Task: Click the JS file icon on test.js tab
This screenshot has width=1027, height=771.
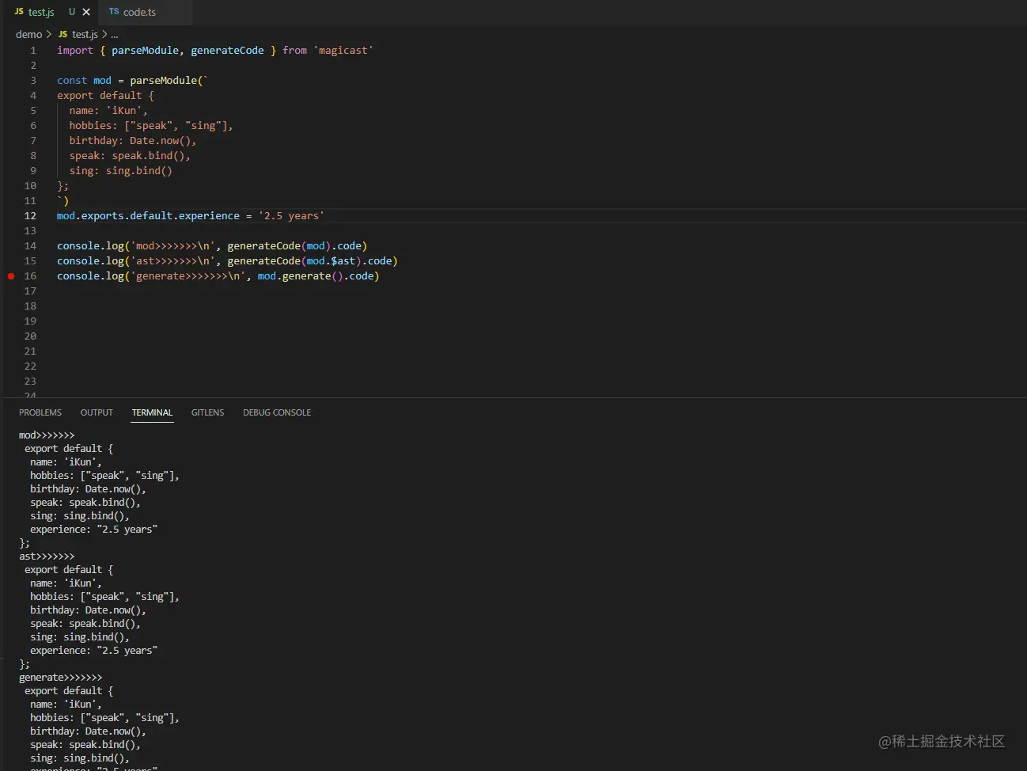Action: click(19, 12)
